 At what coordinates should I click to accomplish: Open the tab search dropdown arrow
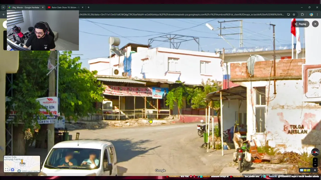pyautogui.click(x=3, y=7)
